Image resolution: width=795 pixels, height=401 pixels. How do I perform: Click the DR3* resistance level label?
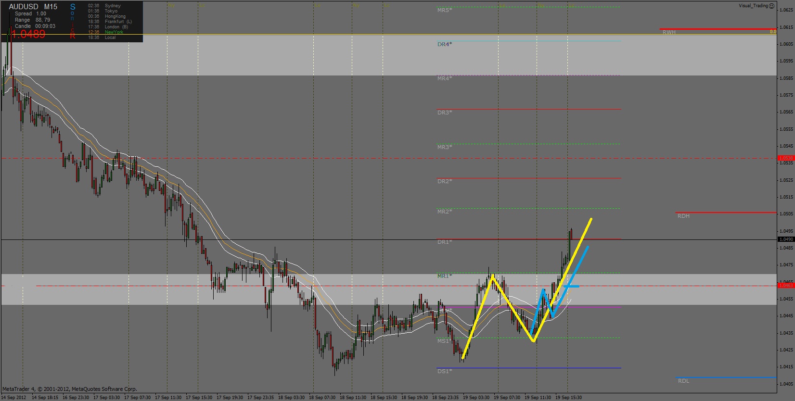445,113
